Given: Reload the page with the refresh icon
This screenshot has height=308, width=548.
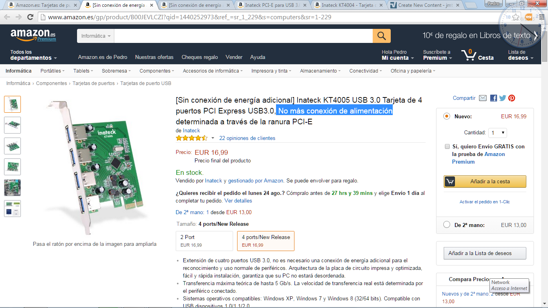Looking at the screenshot, I should 30,17.
